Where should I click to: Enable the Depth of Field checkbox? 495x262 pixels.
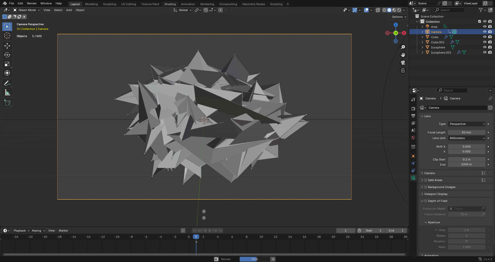tap(426, 201)
